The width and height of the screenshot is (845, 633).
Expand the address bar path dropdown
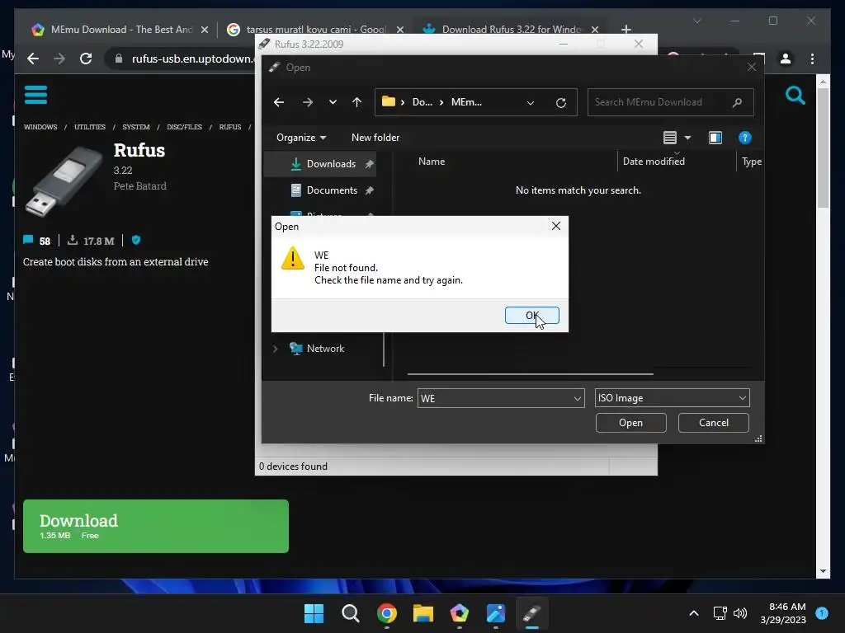[x=531, y=103]
